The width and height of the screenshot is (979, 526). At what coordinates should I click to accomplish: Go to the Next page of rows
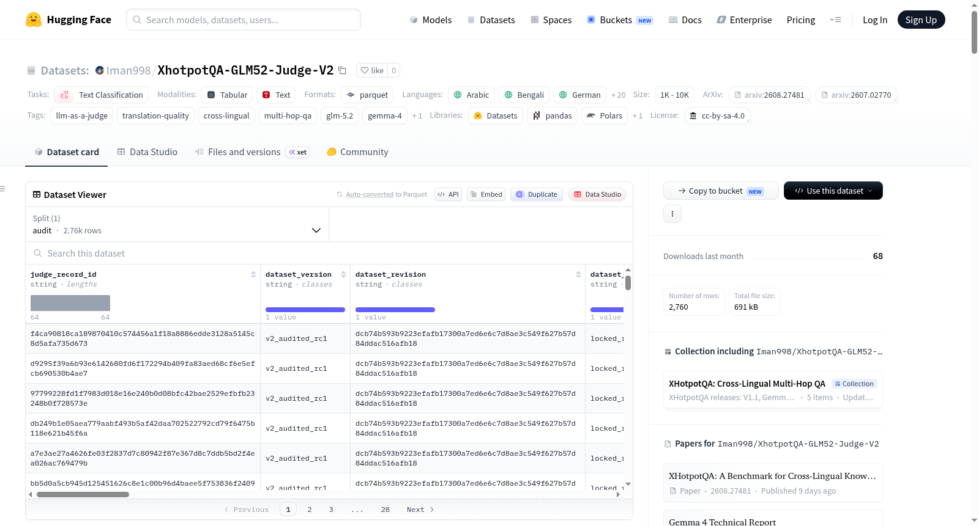coord(420,510)
